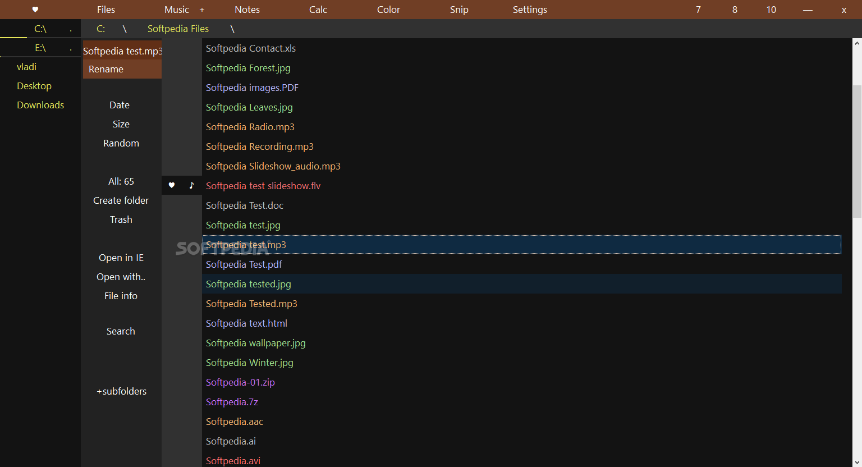Select Softpedia.ai
This screenshot has width=862, height=467.
click(231, 441)
